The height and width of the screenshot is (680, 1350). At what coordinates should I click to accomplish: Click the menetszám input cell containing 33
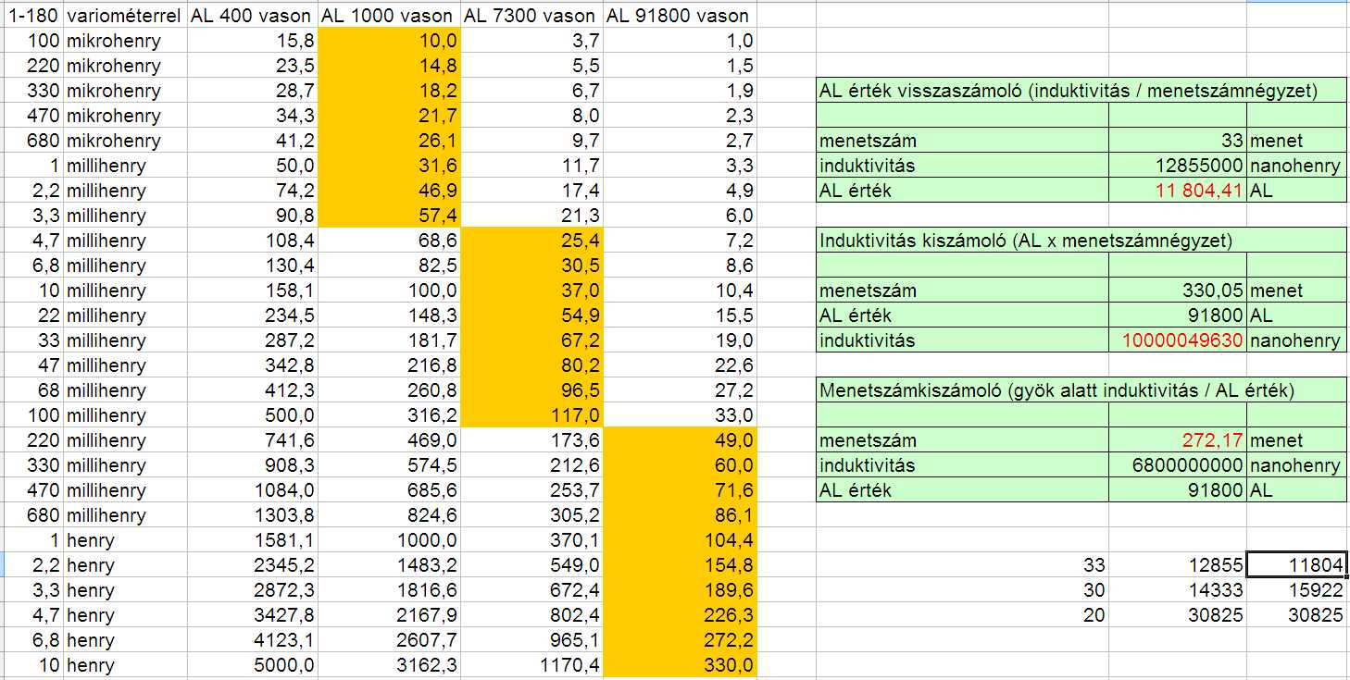tap(1177, 141)
